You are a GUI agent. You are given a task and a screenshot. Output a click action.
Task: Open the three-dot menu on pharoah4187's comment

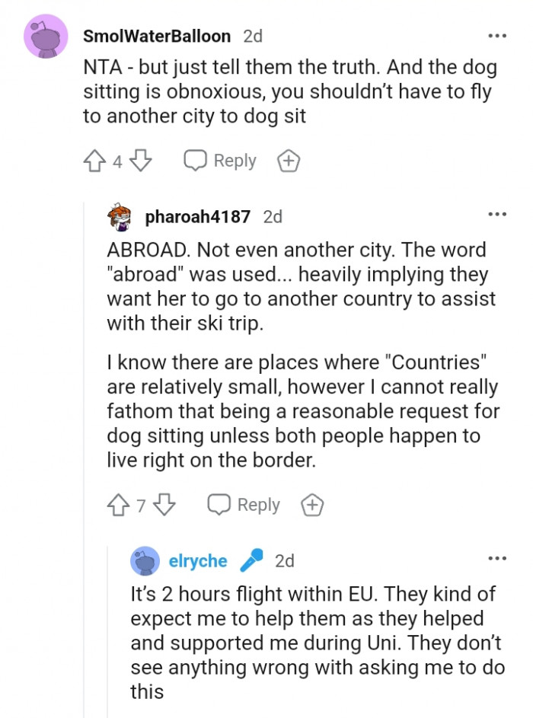[x=496, y=215]
